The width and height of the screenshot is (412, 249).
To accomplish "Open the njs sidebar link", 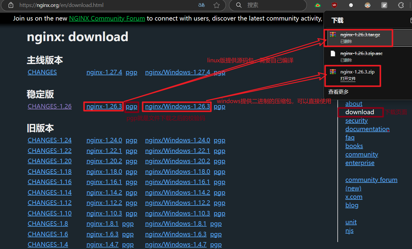I will (349, 231).
